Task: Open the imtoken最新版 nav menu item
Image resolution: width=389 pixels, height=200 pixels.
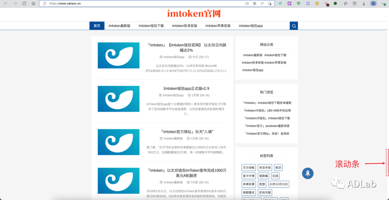Action: [x=119, y=26]
